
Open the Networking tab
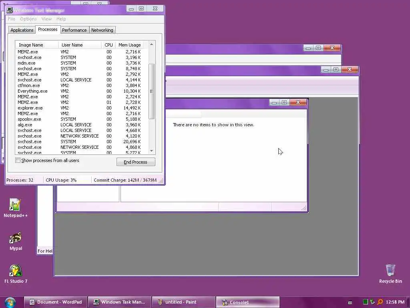click(102, 30)
